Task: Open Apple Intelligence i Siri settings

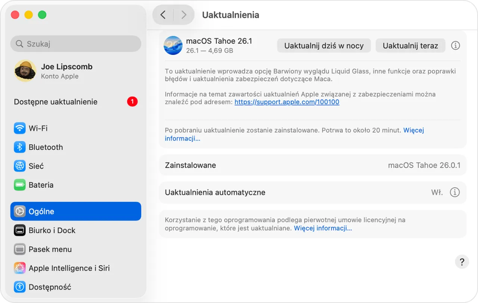Action: [69, 268]
